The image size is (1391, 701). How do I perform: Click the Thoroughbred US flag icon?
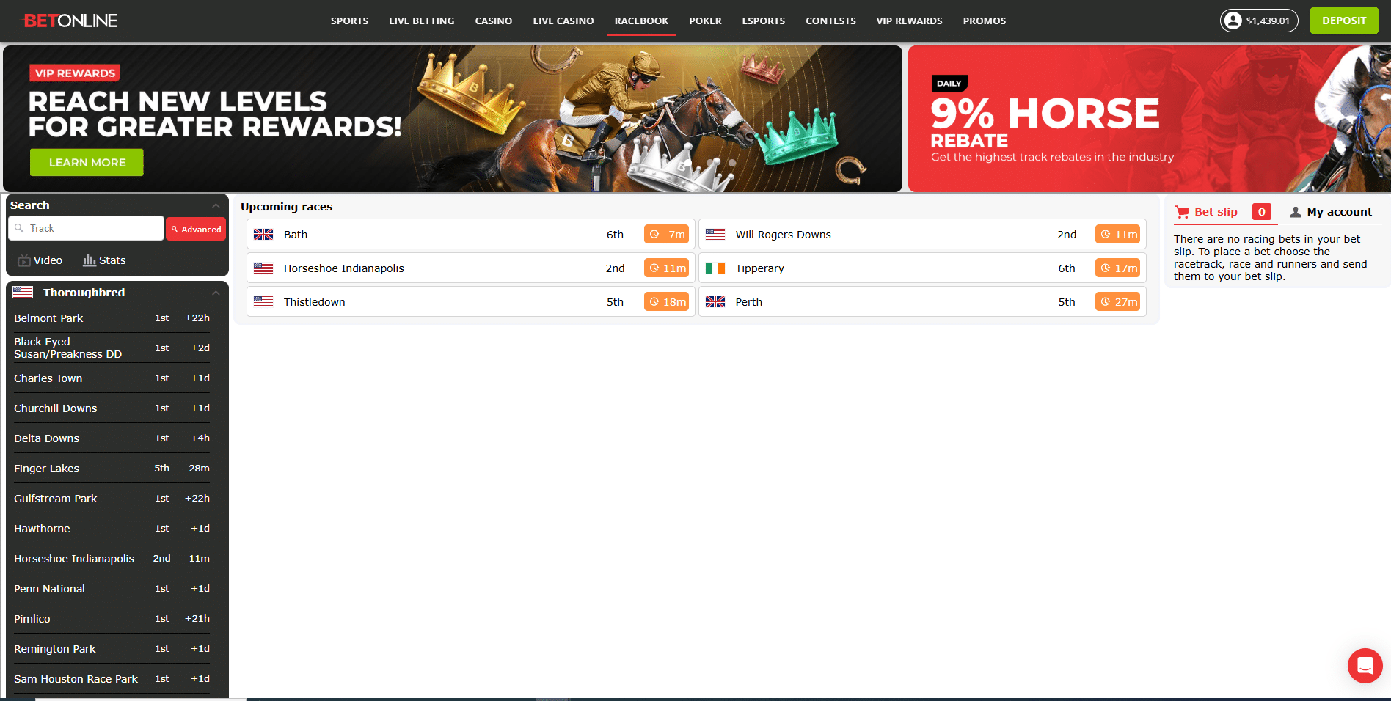coord(23,292)
